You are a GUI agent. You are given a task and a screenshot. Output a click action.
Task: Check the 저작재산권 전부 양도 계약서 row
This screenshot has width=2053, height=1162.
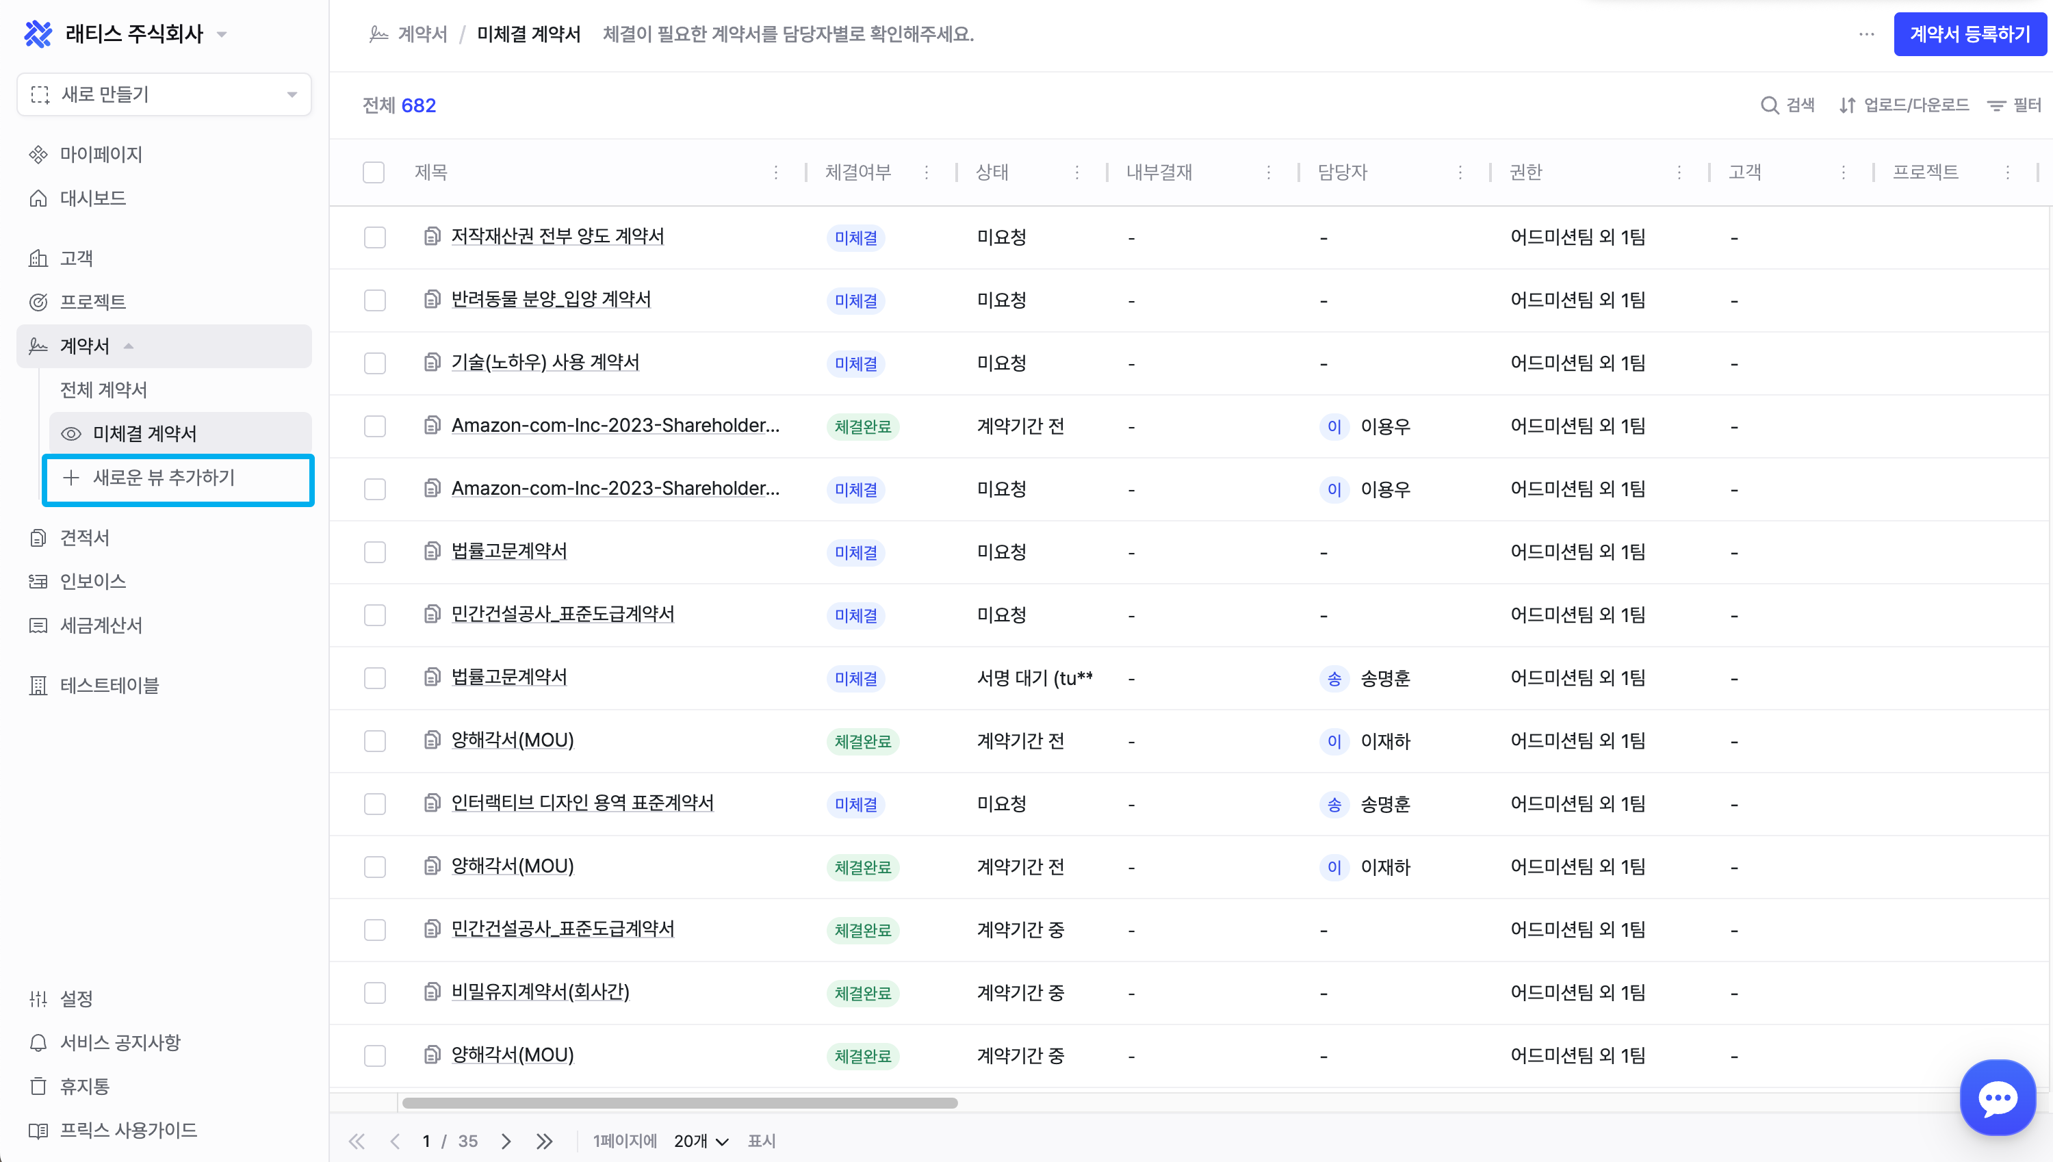tap(374, 237)
